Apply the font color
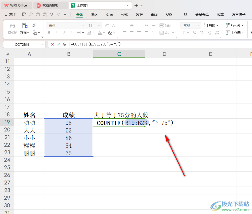 click(100, 33)
